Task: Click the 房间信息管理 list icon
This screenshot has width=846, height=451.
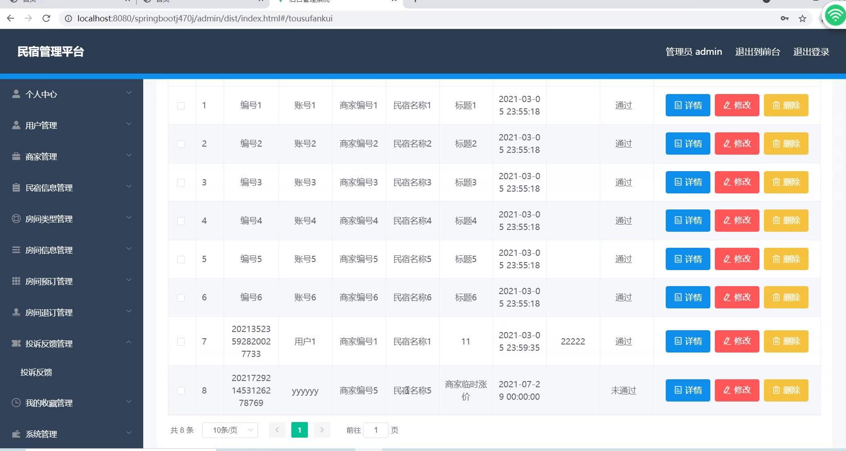Action: pos(16,250)
